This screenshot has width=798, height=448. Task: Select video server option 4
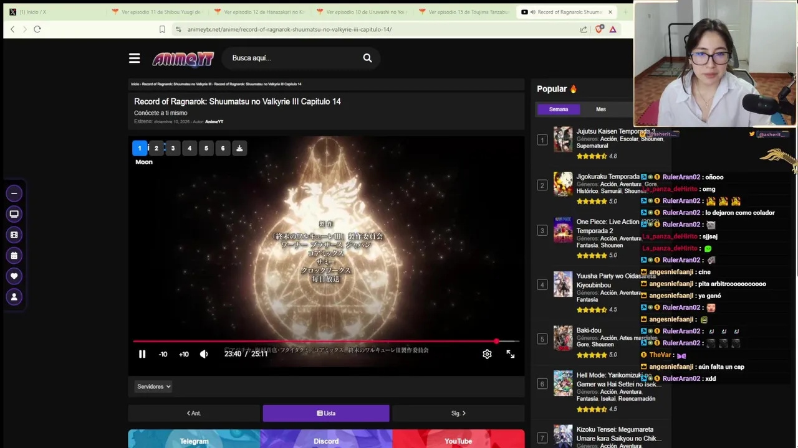click(190, 148)
